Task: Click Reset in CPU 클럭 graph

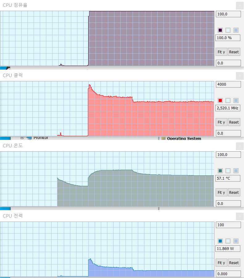Action: coord(234,122)
